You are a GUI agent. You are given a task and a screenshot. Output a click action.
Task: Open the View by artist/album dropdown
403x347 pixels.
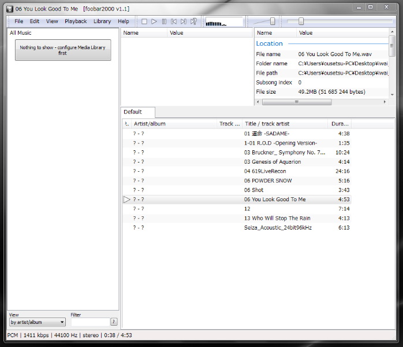tap(38, 322)
